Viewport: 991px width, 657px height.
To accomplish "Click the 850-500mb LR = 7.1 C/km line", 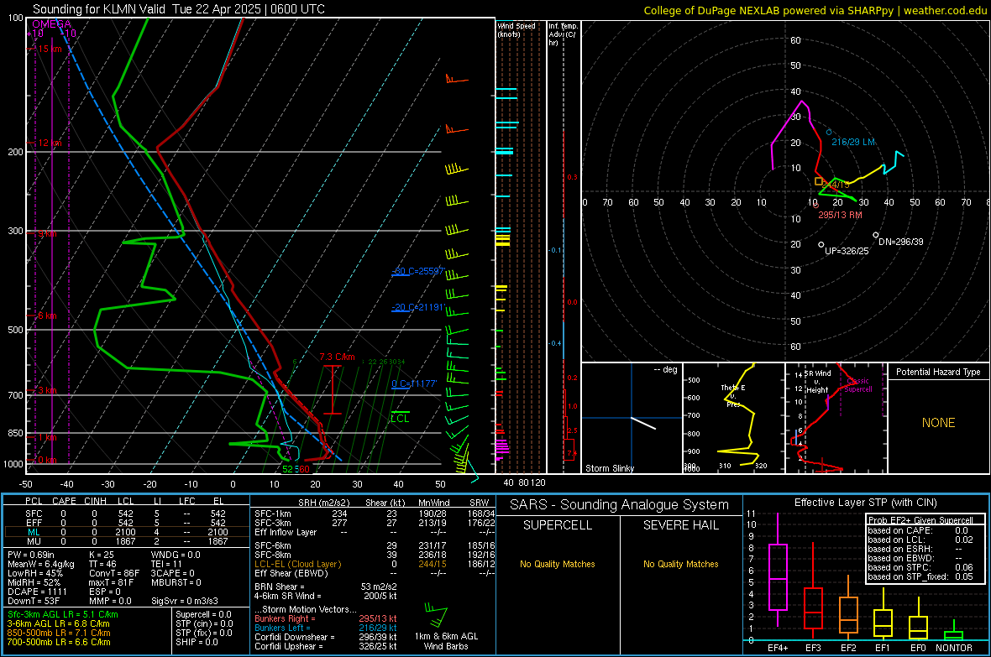I will [x=59, y=633].
